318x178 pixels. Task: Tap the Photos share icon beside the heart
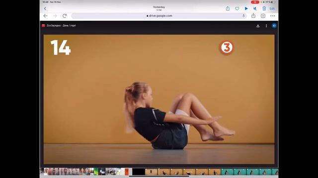click(228, 8)
